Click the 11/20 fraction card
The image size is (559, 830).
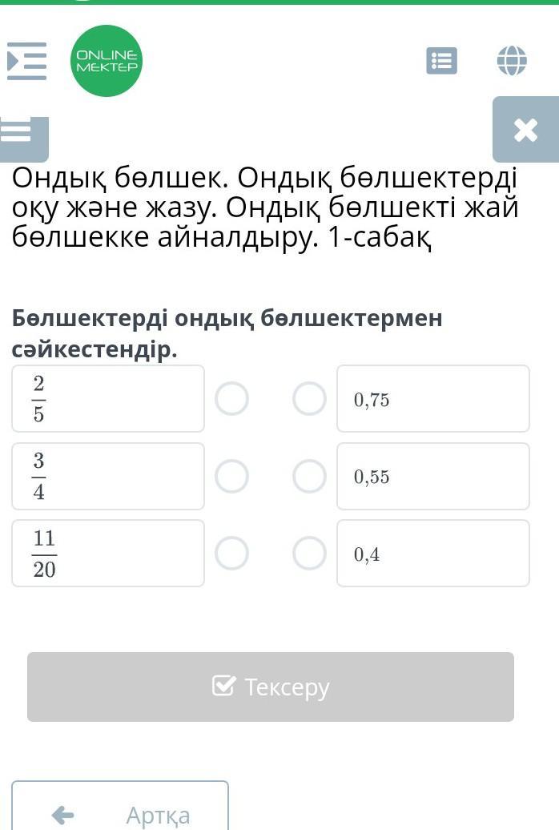(108, 553)
